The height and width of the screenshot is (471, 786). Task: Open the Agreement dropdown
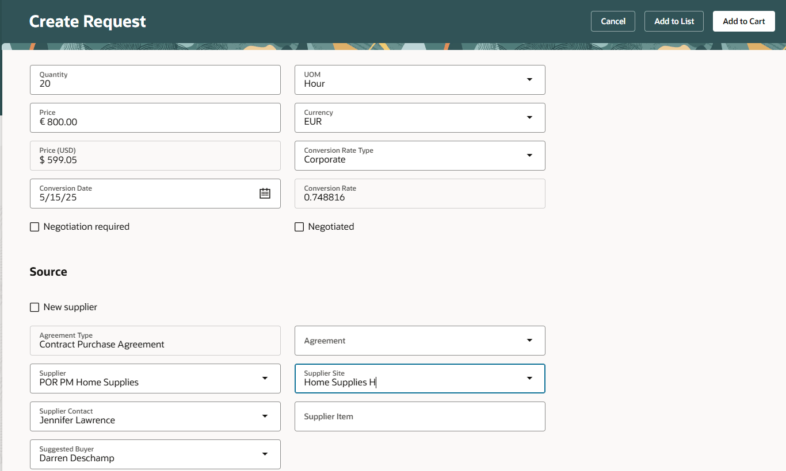pyautogui.click(x=529, y=341)
